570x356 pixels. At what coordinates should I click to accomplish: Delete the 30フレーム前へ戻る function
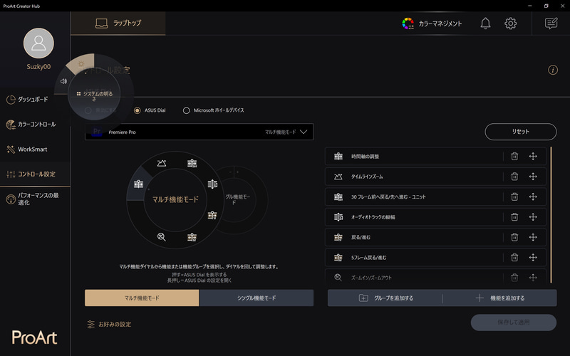(x=514, y=197)
